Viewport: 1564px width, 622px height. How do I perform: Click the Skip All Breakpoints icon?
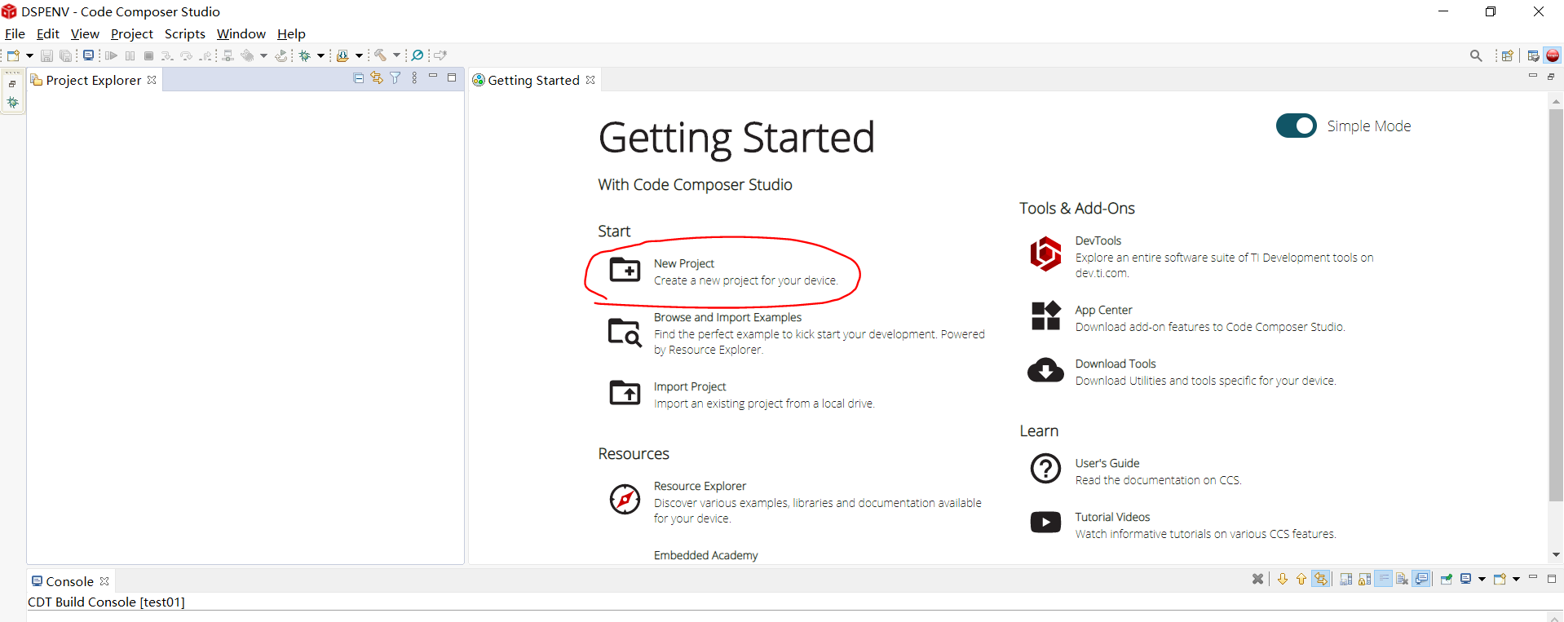417,55
